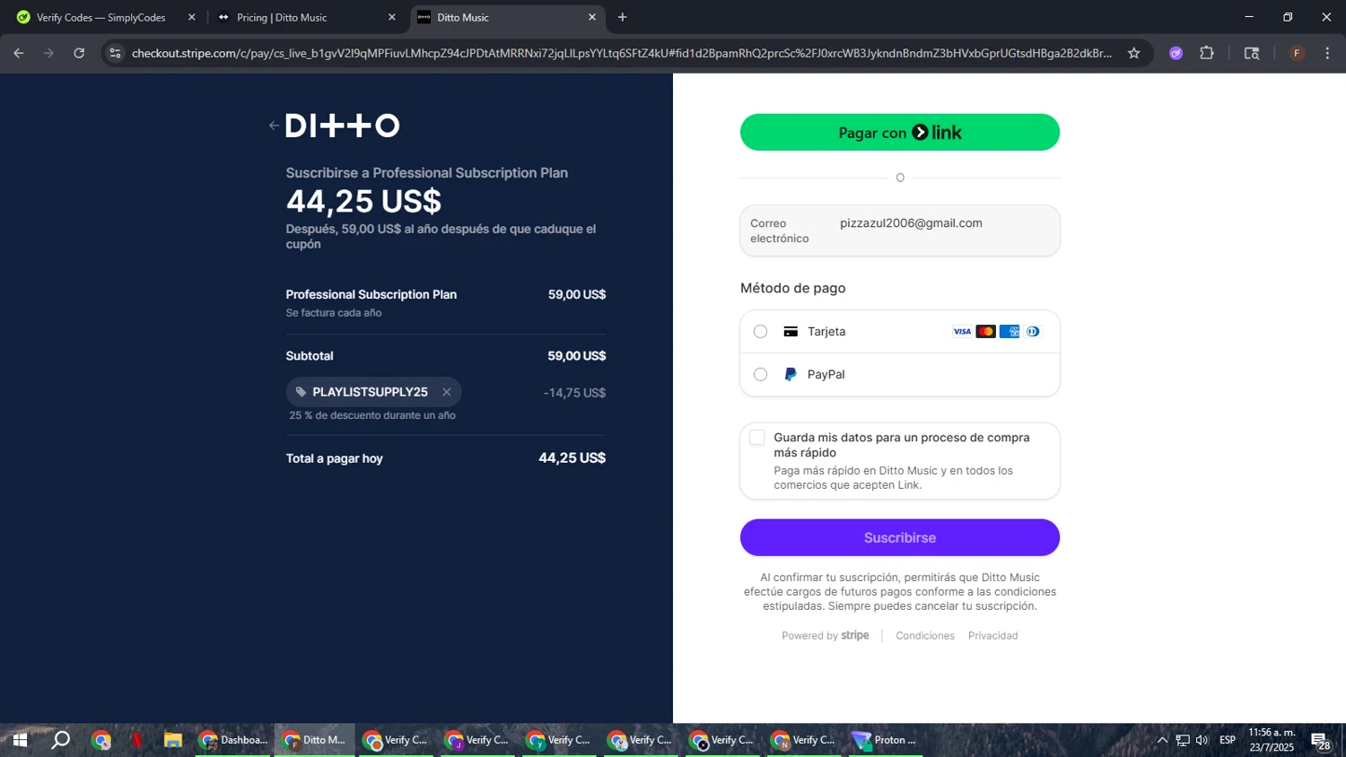This screenshot has height=757, width=1346.
Task: Open the Chrome three-dot menu
Action: click(1327, 53)
